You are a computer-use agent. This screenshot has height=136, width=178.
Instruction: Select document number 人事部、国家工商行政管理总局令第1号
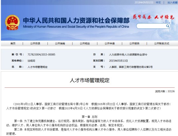pyautogui.click(x=131, y=67)
